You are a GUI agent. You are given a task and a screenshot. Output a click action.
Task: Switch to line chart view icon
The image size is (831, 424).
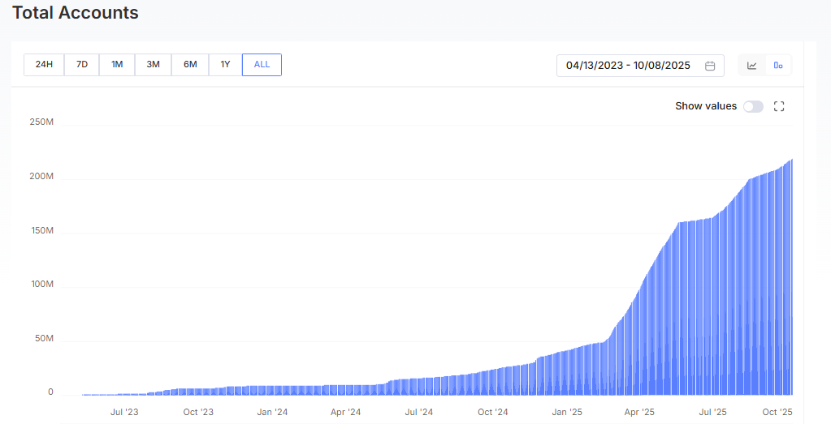pos(752,66)
